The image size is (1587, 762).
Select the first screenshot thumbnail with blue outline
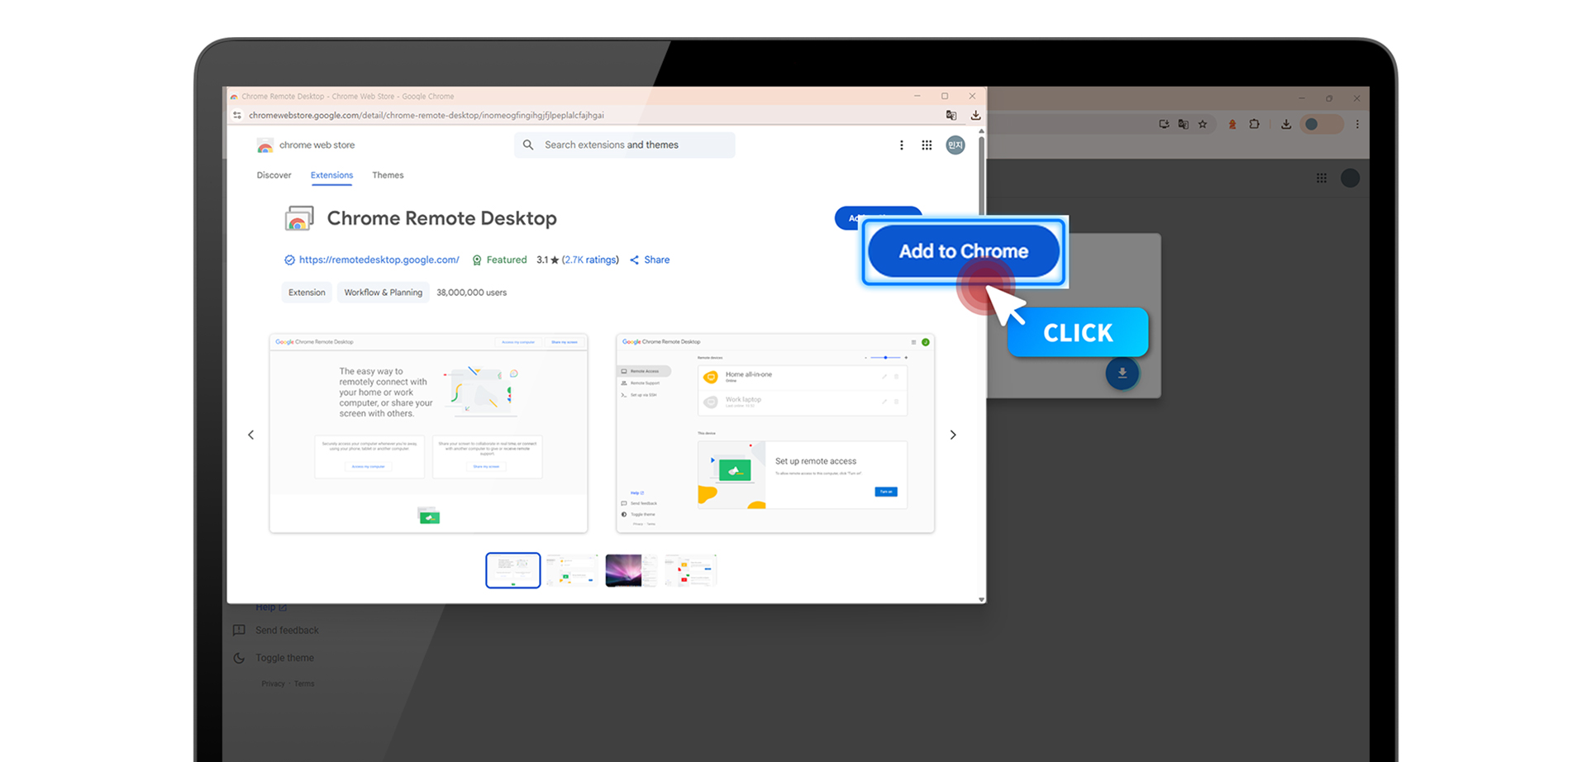513,570
